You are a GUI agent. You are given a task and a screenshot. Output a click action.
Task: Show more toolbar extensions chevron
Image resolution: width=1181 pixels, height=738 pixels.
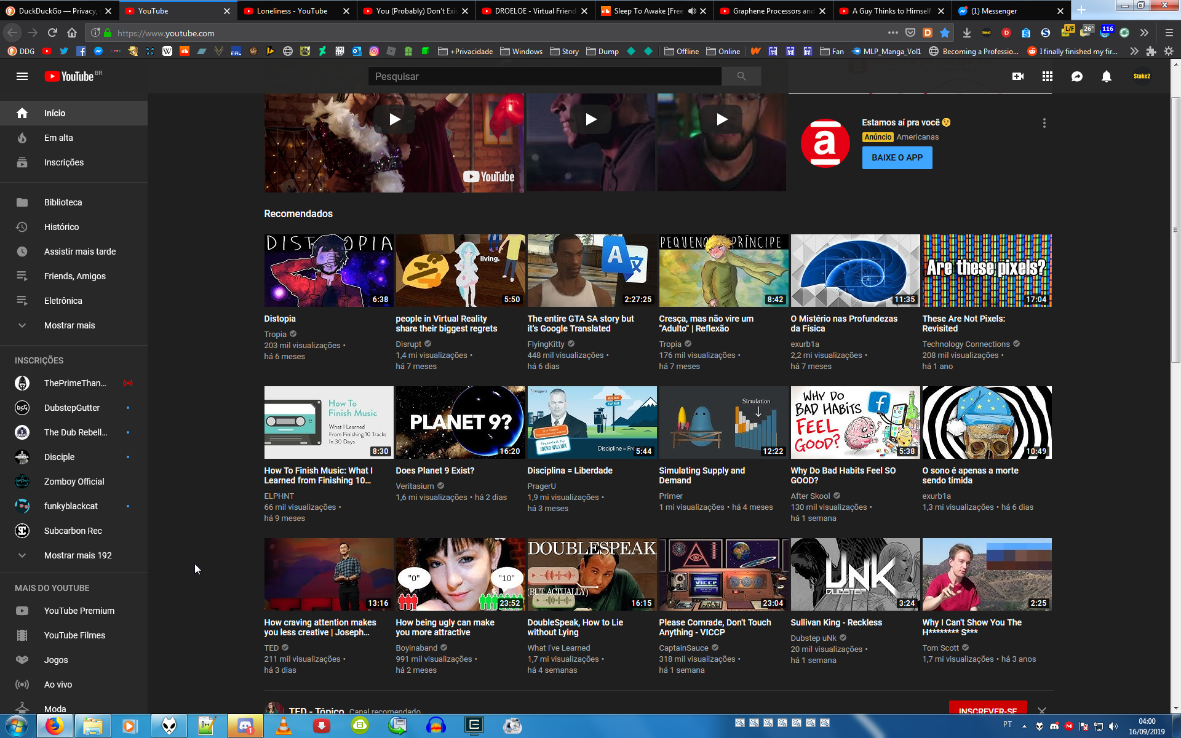(1144, 33)
